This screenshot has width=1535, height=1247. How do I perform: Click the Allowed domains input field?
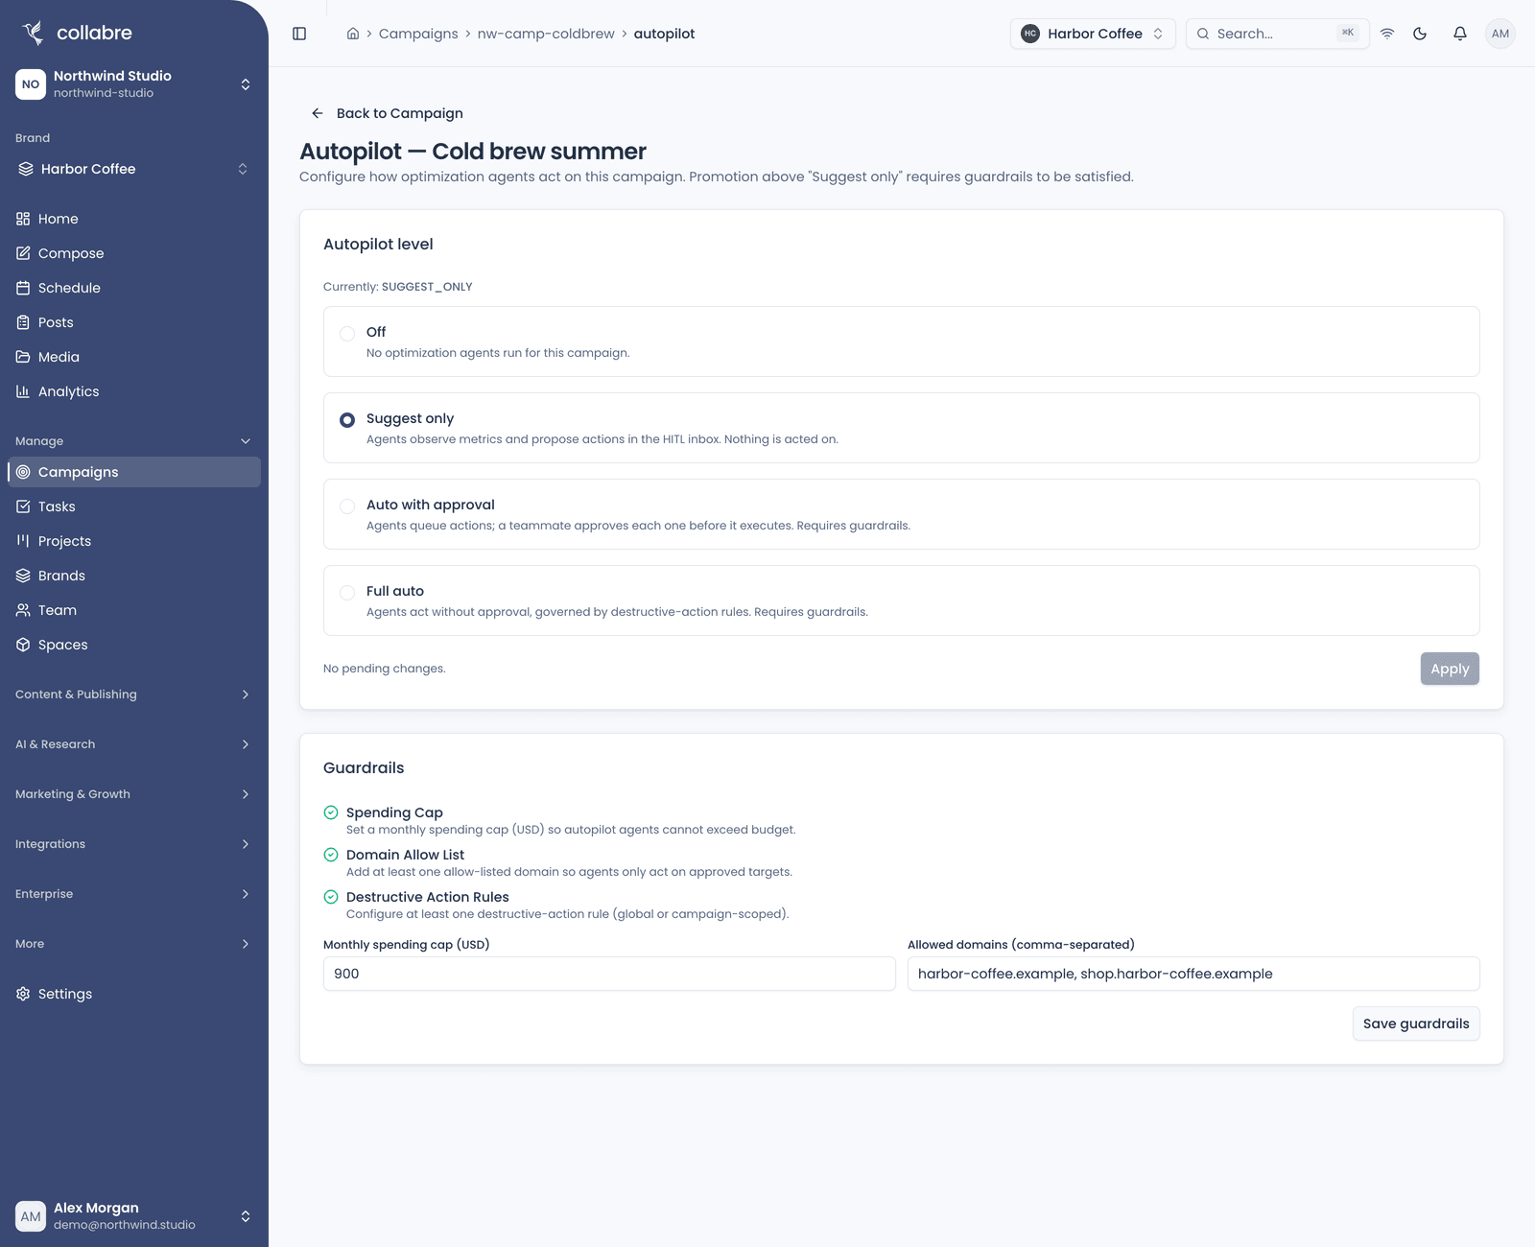[1193, 974]
